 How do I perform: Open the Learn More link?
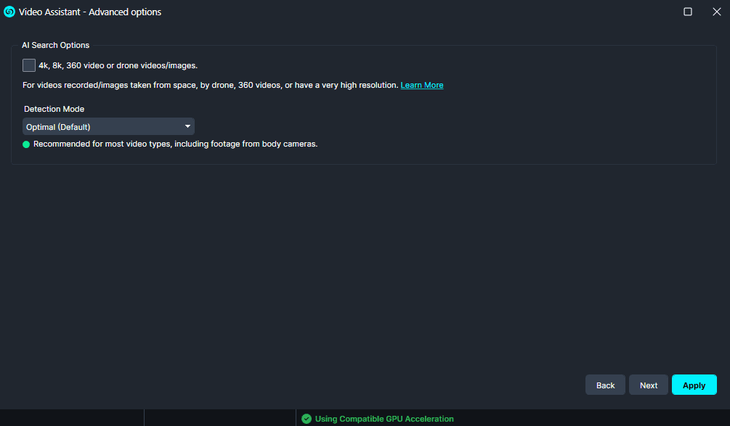point(422,85)
